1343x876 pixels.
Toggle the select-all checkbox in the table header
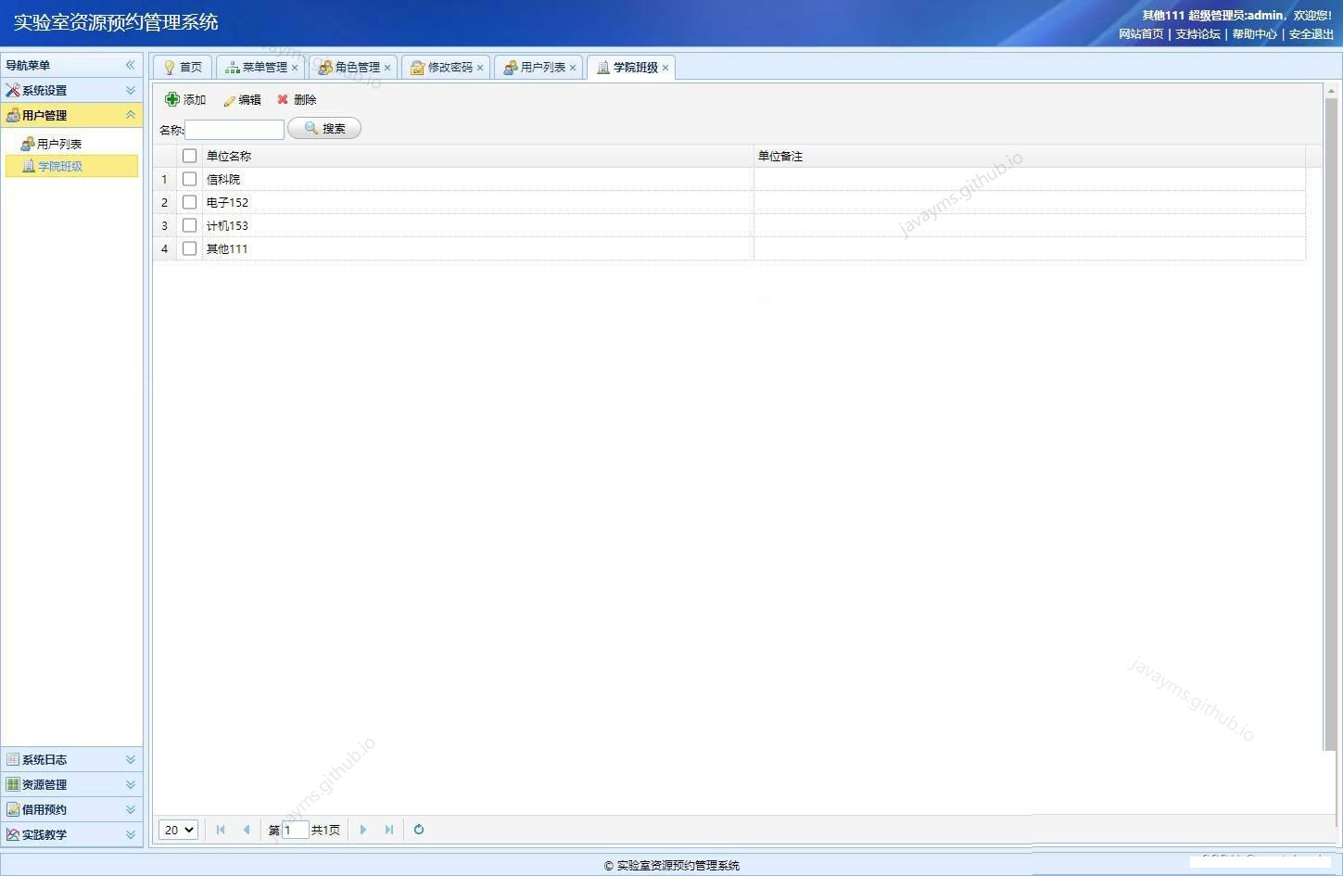point(189,156)
